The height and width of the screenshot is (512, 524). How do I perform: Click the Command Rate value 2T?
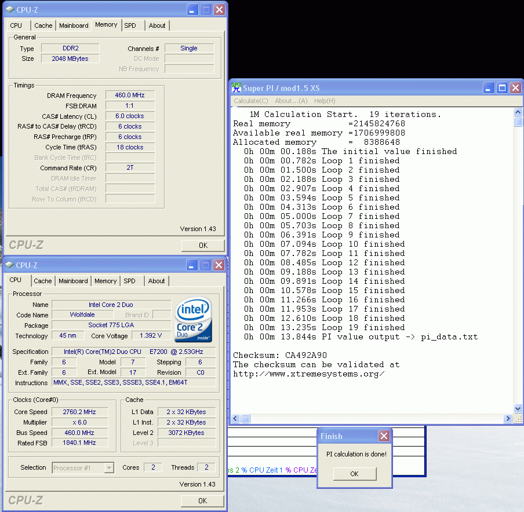pos(130,167)
